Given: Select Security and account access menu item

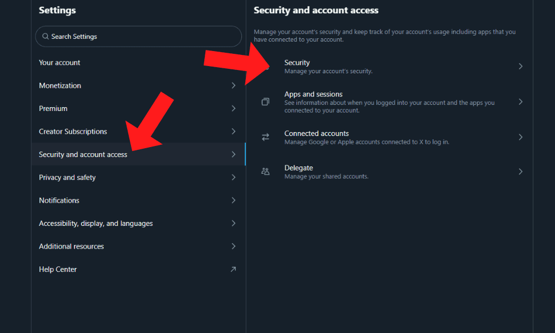Looking at the screenshot, I should click(83, 155).
